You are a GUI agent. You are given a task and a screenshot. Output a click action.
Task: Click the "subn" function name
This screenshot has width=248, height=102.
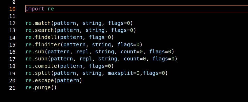[x=41, y=59]
